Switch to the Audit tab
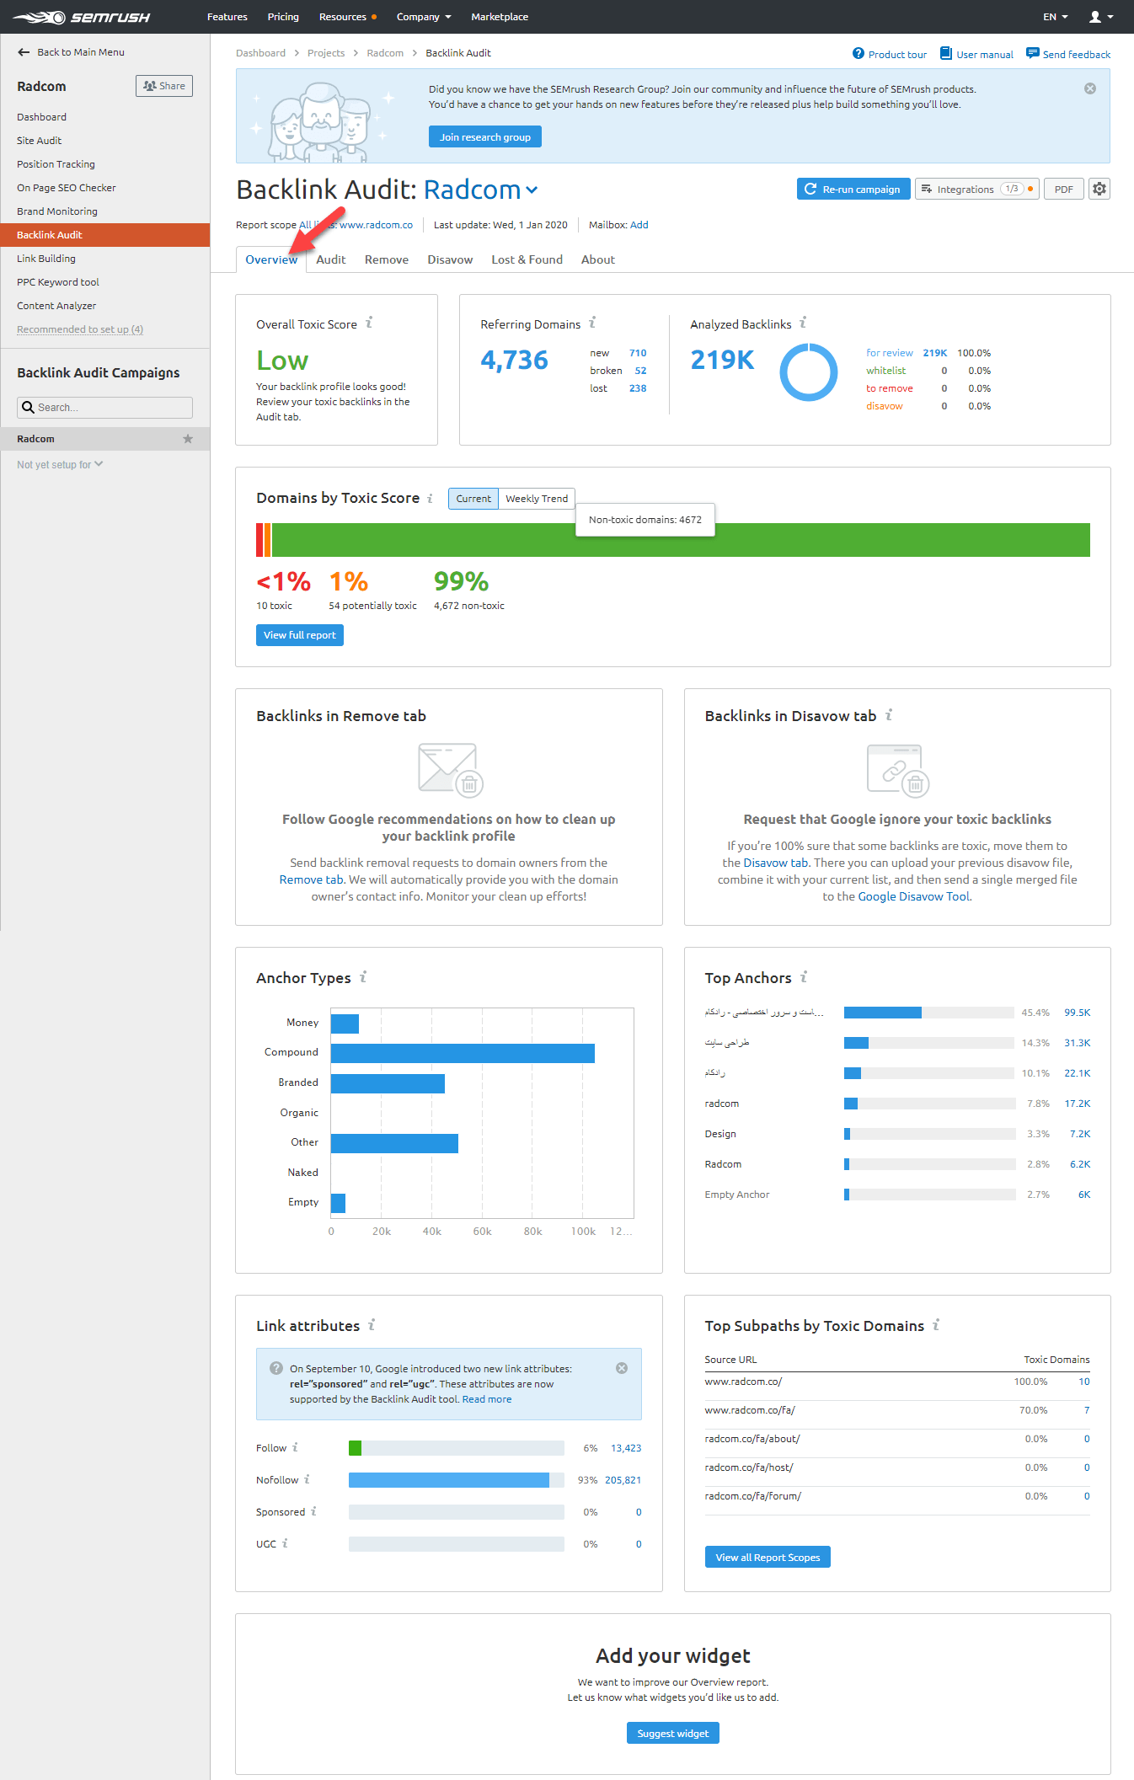Viewport: 1134px width, 1780px height. 331,259
